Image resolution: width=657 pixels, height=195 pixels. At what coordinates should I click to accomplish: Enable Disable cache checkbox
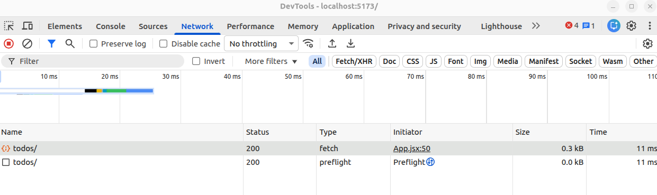(164, 44)
